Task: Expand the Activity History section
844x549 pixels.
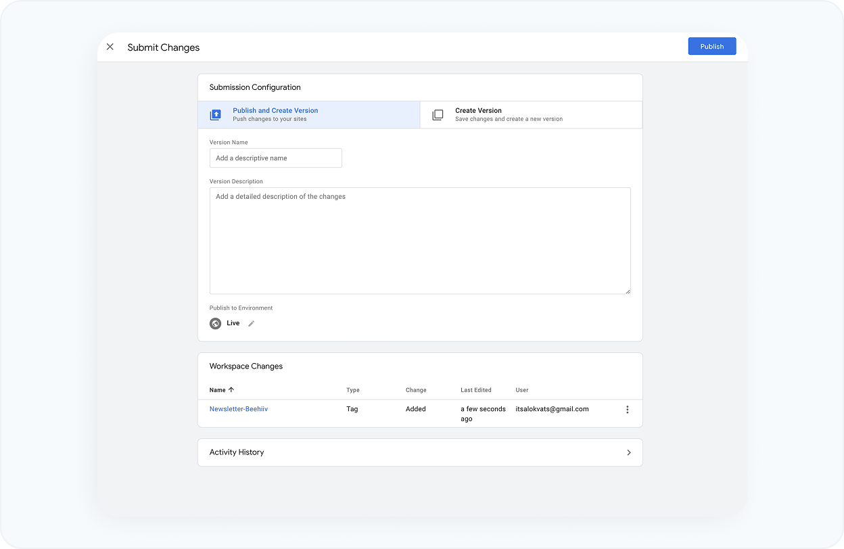Action: (x=419, y=452)
